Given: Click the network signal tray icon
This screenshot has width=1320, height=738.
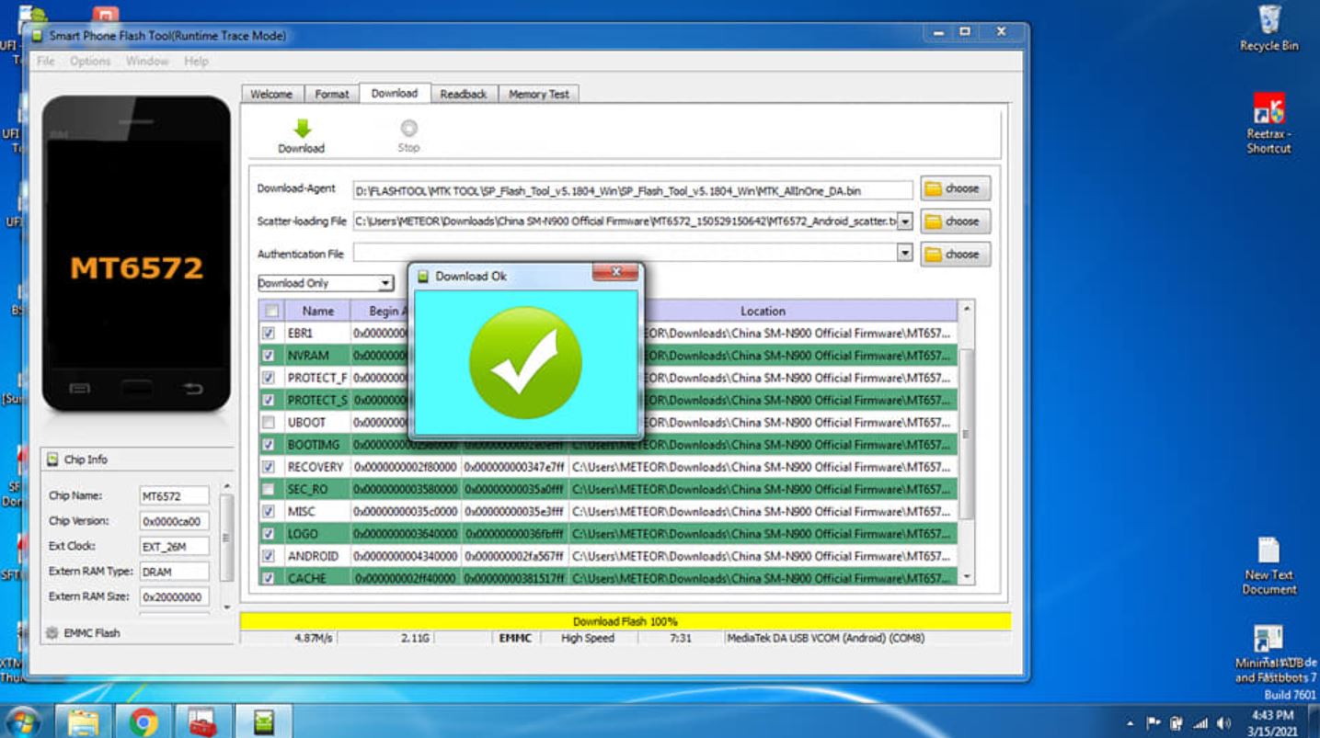Looking at the screenshot, I should 1199,722.
